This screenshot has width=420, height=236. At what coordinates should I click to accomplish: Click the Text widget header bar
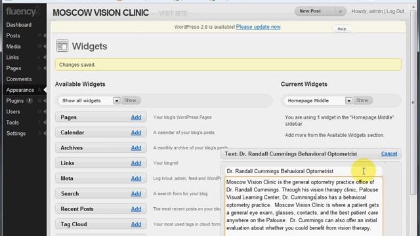coord(310,154)
